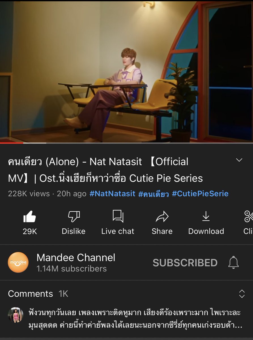Open the #CutiePieSerie hashtag link
The width and height of the screenshot is (253, 340).
click(200, 194)
